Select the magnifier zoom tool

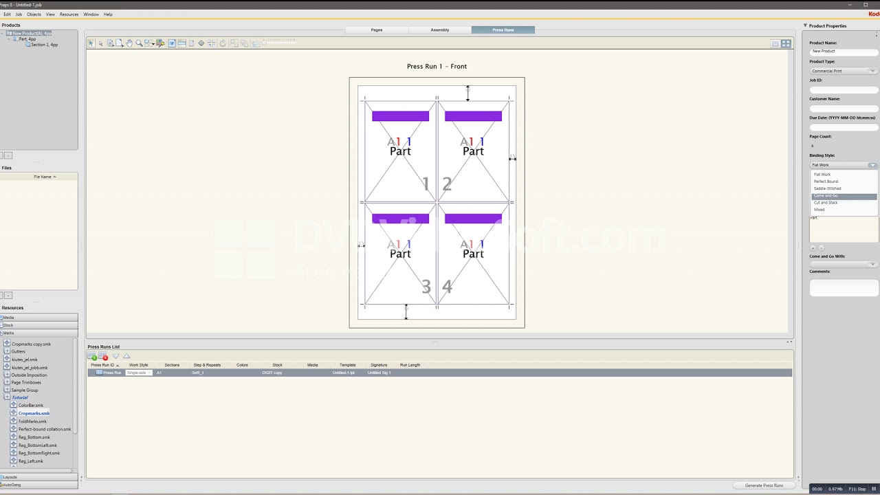[x=139, y=43]
